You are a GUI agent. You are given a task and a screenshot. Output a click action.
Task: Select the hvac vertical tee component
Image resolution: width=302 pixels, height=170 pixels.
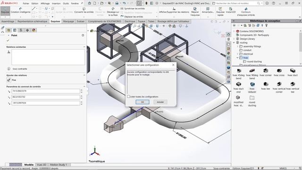(293, 87)
